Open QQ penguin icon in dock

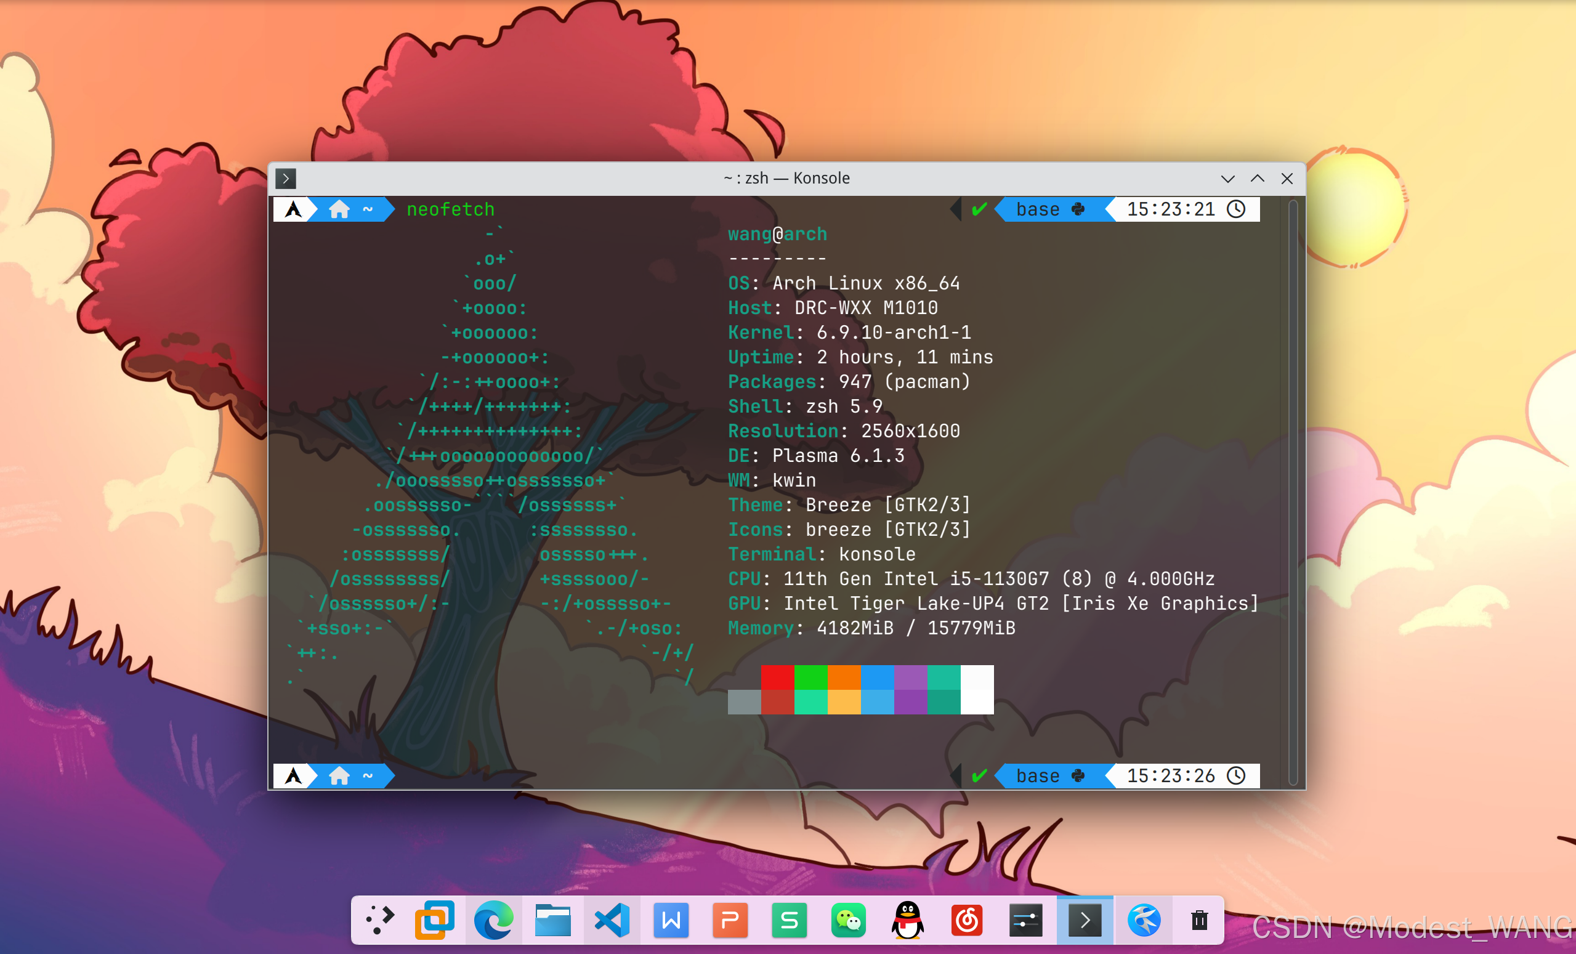click(x=908, y=920)
